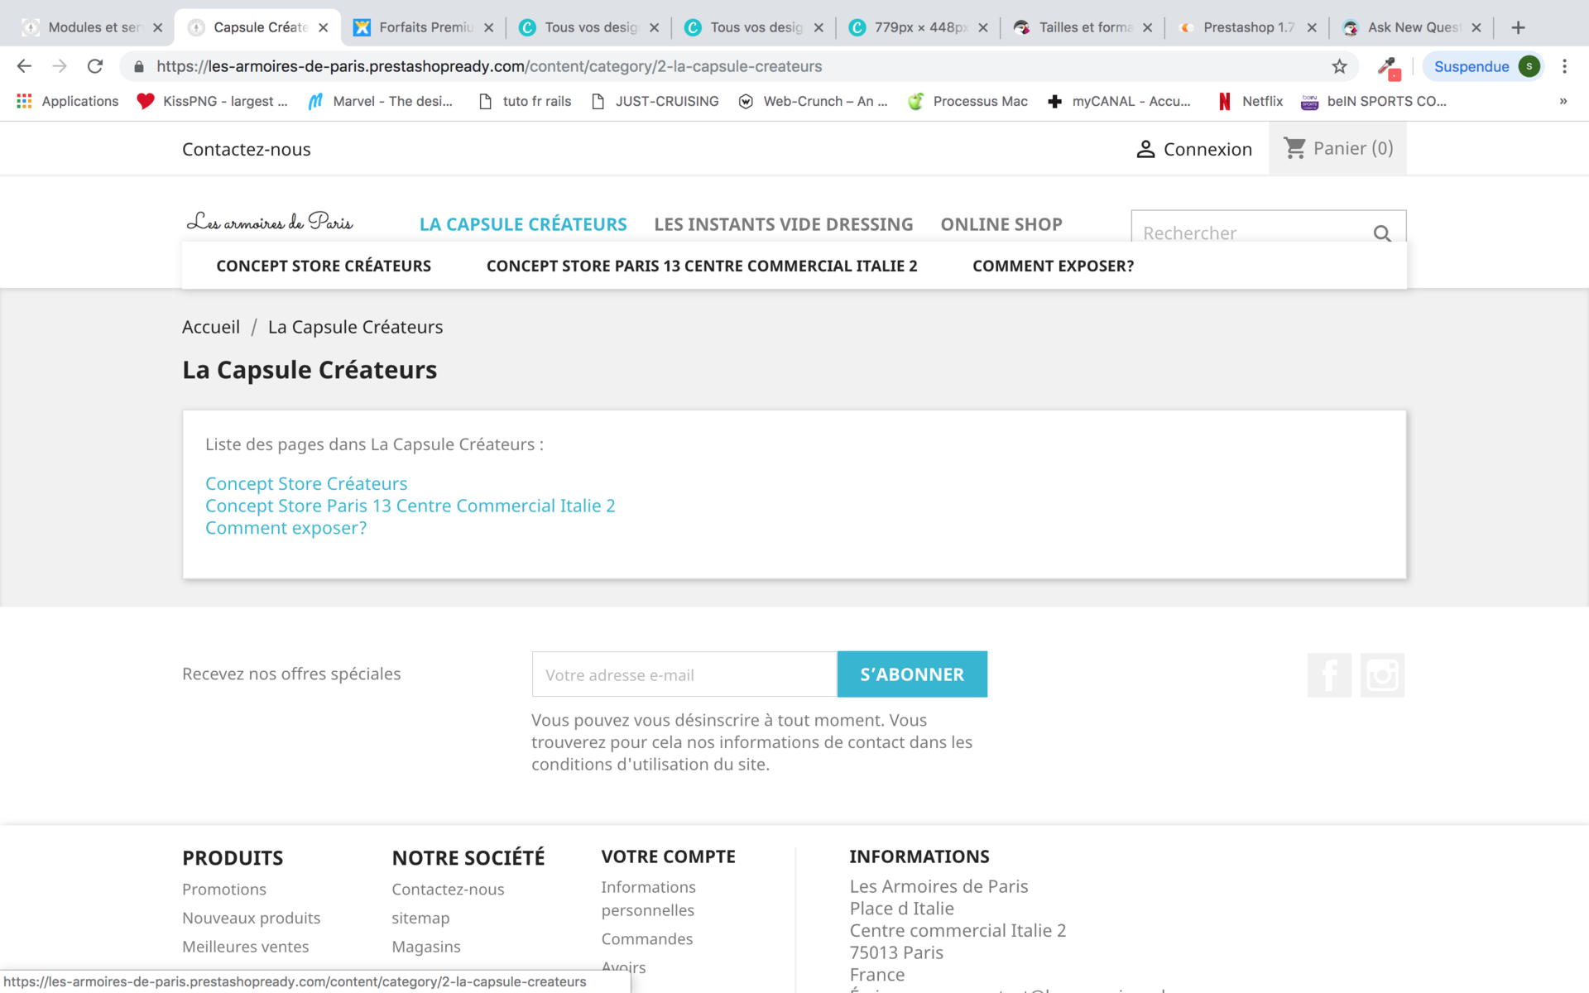Open the sitemap footer link

(420, 918)
